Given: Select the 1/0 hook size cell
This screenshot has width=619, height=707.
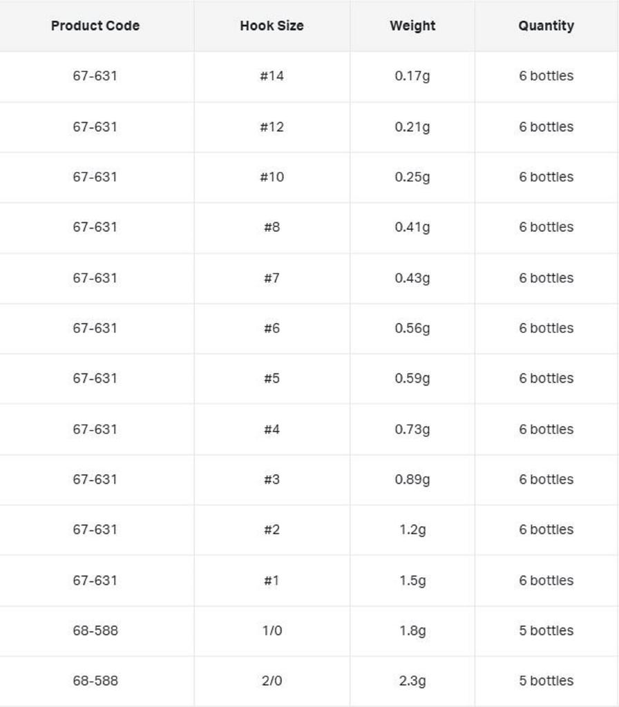Looking at the screenshot, I should [272, 630].
